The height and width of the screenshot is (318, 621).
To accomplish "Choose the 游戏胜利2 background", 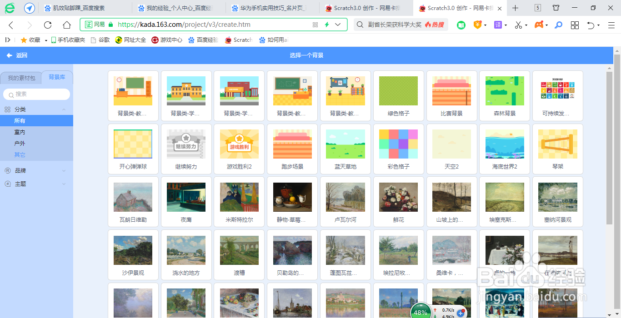I will click(x=239, y=149).
